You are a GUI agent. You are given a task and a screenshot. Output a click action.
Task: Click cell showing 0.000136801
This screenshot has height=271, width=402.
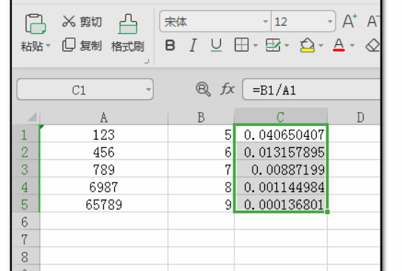pyautogui.click(x=281, y=204)
